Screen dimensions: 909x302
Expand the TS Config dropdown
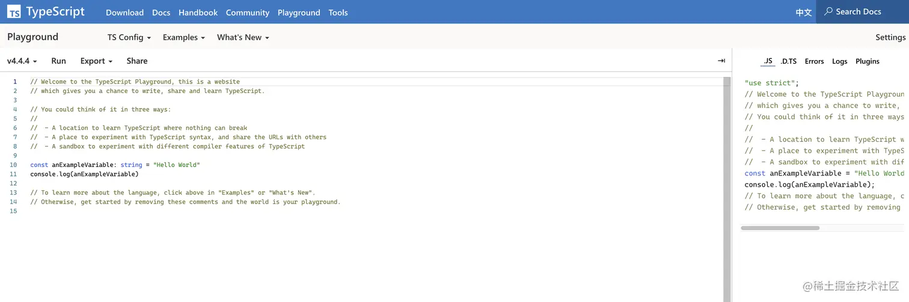[129, 37]
